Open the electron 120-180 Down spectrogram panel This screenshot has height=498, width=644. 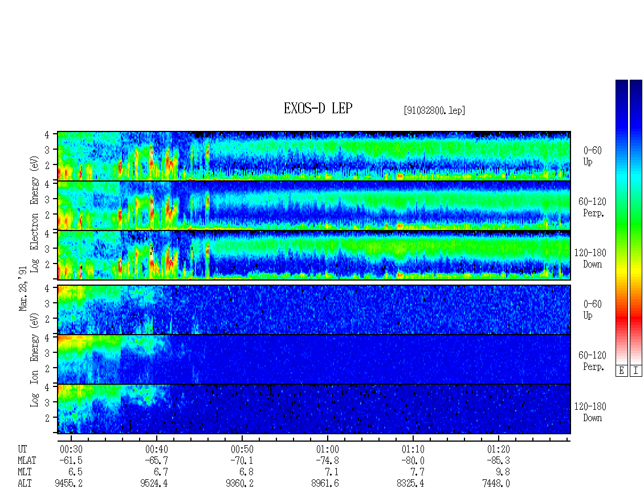pos(314,255)
